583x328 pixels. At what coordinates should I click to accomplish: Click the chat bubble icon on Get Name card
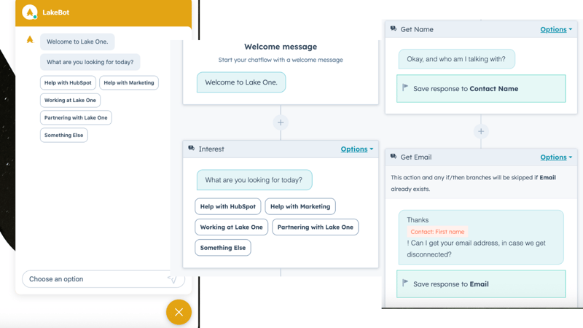click(x=394, y=28)
